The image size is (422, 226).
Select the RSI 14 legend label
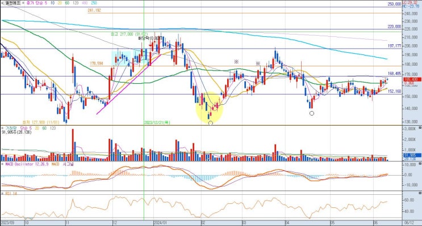pyautogui.click(x=11, y=193)
